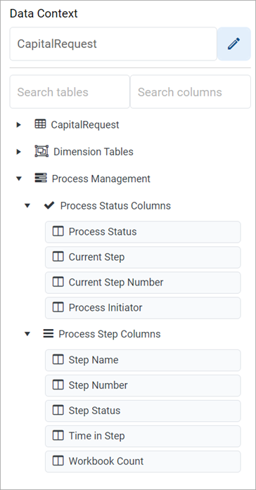Click the checkmark icon for Process Status Columns

(x=49, y=205)
